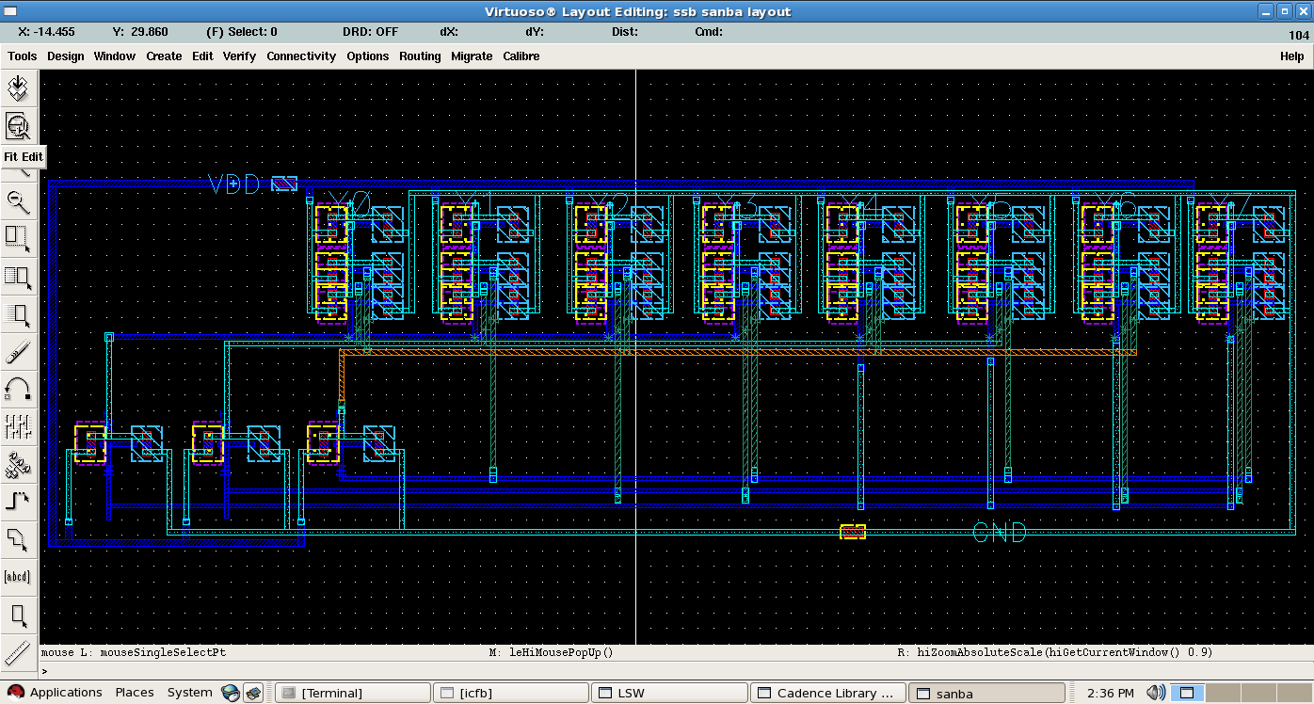The height and width of the screenshot is (704, 1314).
Task: Open the Routing menu
Action: tap(420, 56)
